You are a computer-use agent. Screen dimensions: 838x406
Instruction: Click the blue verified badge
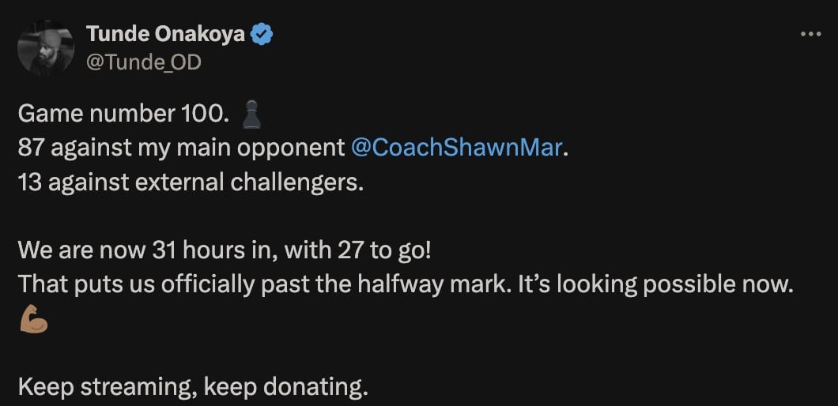pyautogui.click(x=262, y=34)
